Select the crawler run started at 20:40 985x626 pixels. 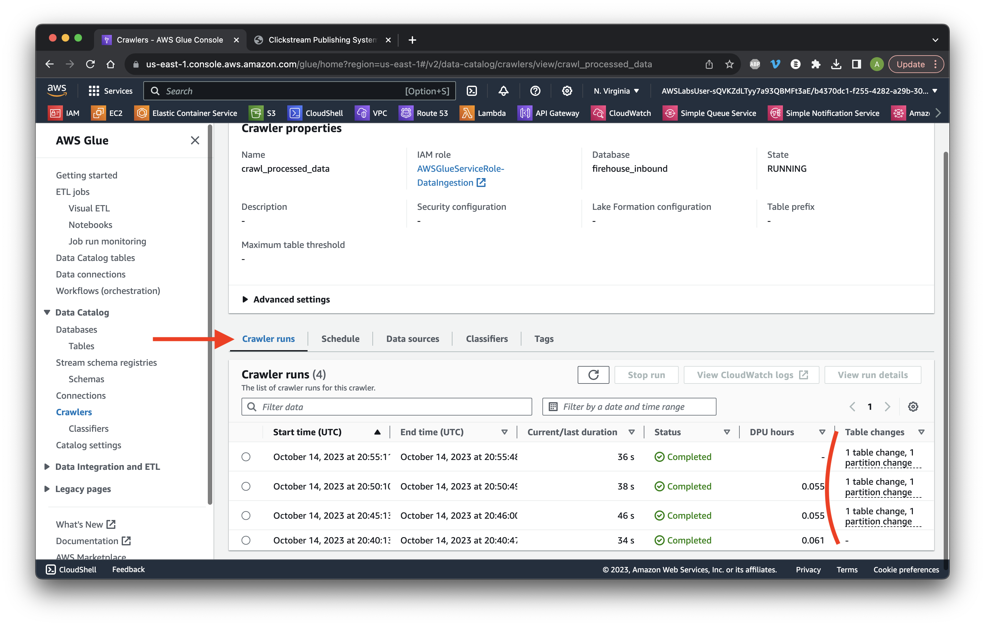[x=246, y=540]
